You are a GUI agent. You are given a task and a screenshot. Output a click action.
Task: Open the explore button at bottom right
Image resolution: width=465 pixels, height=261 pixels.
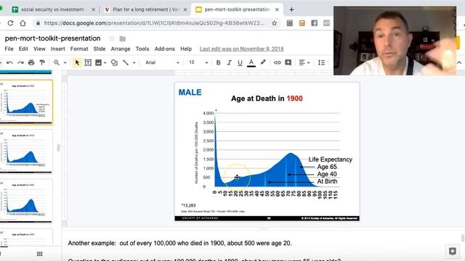pos(452,252)
